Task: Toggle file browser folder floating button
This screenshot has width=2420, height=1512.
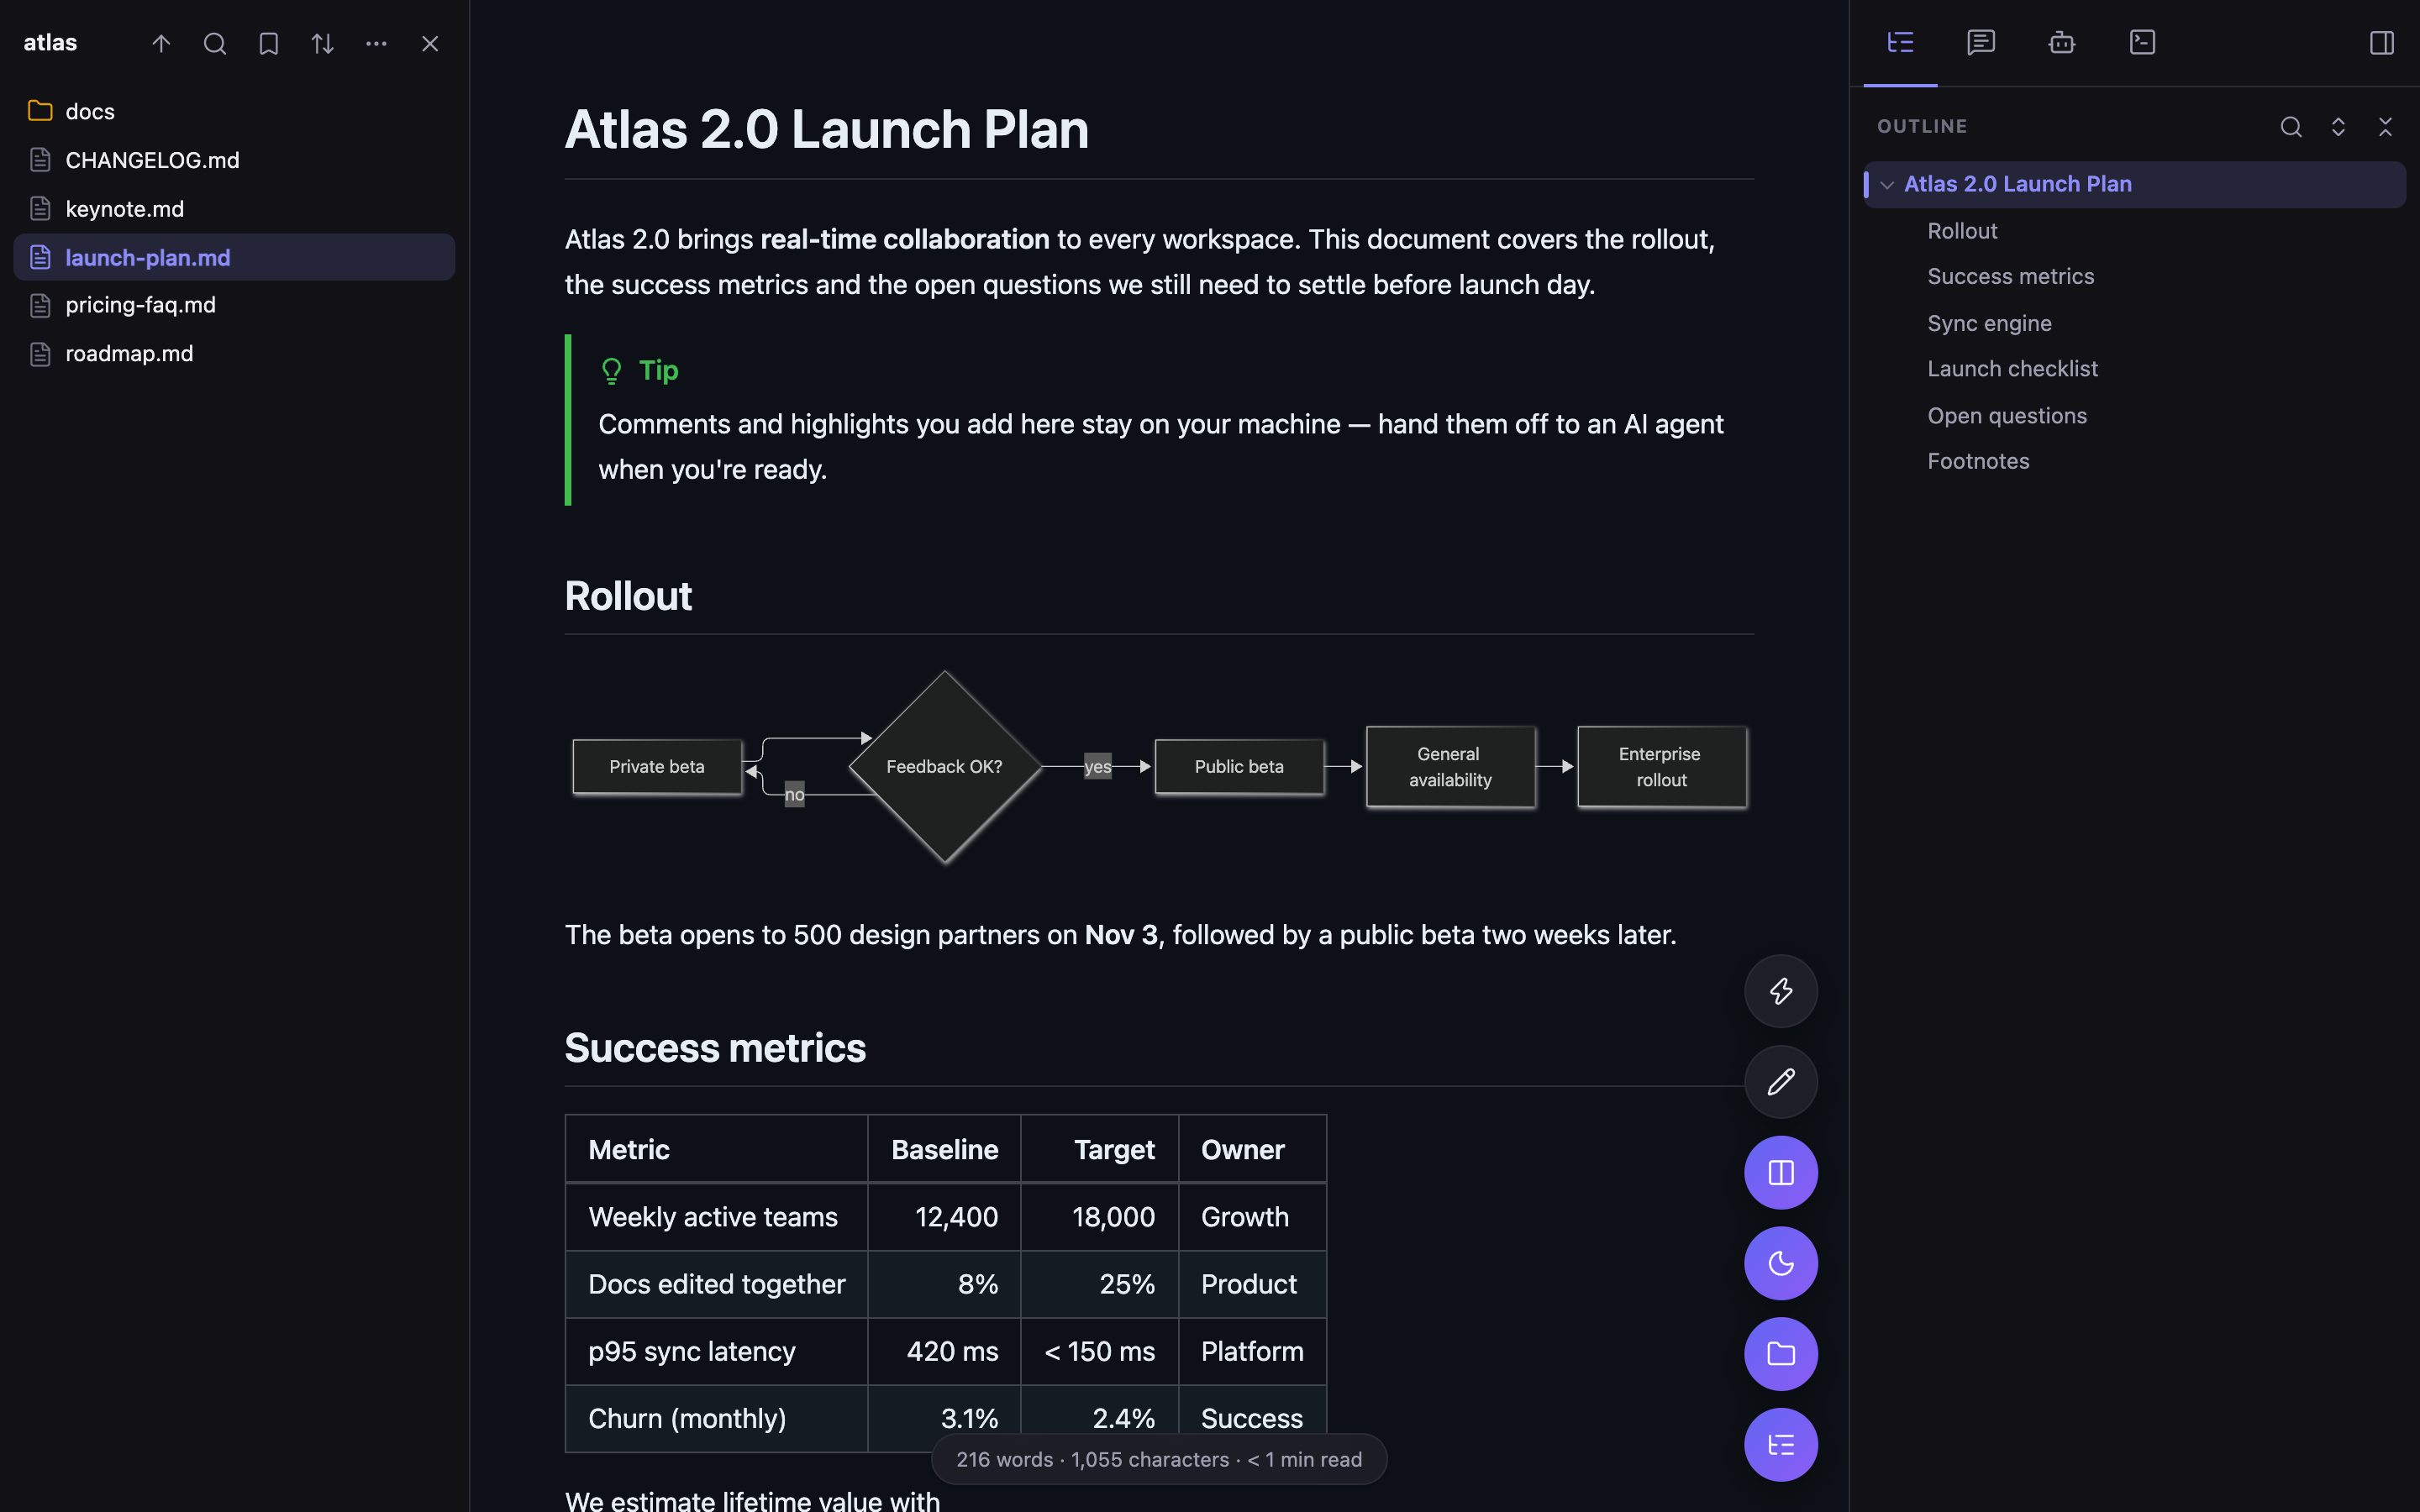Action: click(1781, 1354)
